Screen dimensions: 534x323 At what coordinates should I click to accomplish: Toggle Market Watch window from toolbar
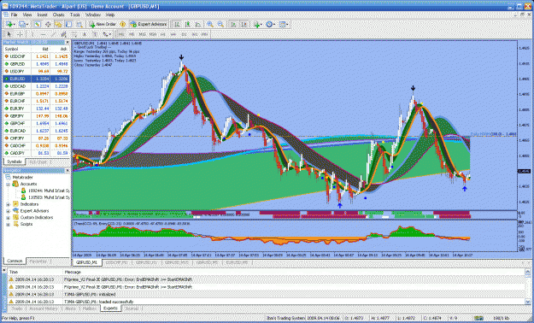click(37, 24)
